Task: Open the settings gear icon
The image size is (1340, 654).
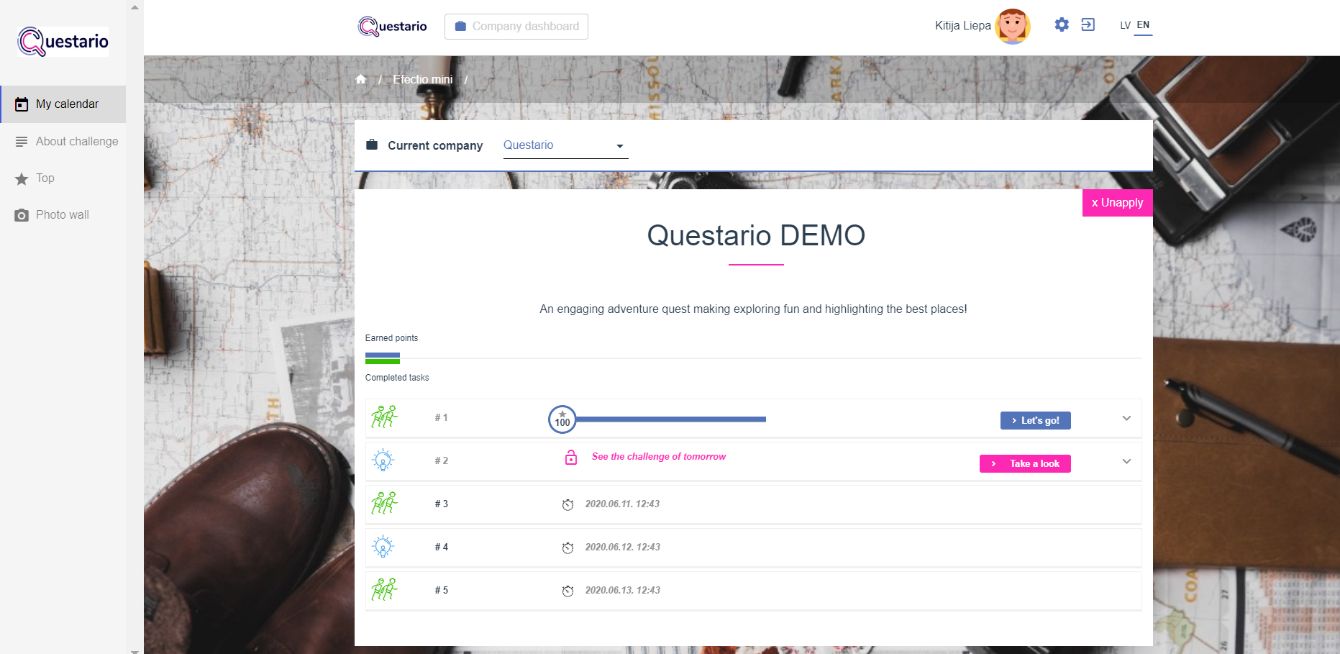Action: [1062, 24]
